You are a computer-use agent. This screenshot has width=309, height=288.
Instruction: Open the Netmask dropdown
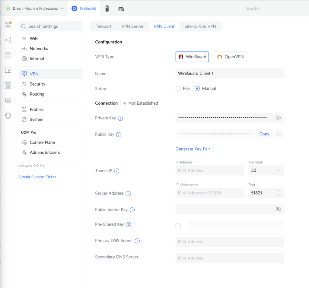click(x=266, y=170)
